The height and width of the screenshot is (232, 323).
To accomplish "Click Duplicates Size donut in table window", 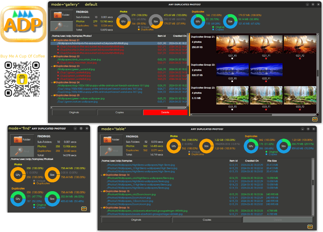I will point(283,146).
